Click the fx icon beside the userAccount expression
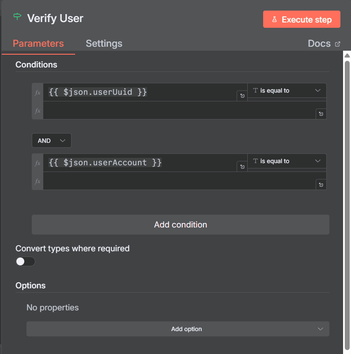 coord(38,163)
